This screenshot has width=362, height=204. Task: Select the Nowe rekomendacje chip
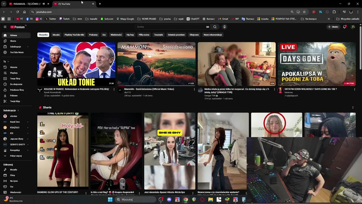(x=213, y=35)
